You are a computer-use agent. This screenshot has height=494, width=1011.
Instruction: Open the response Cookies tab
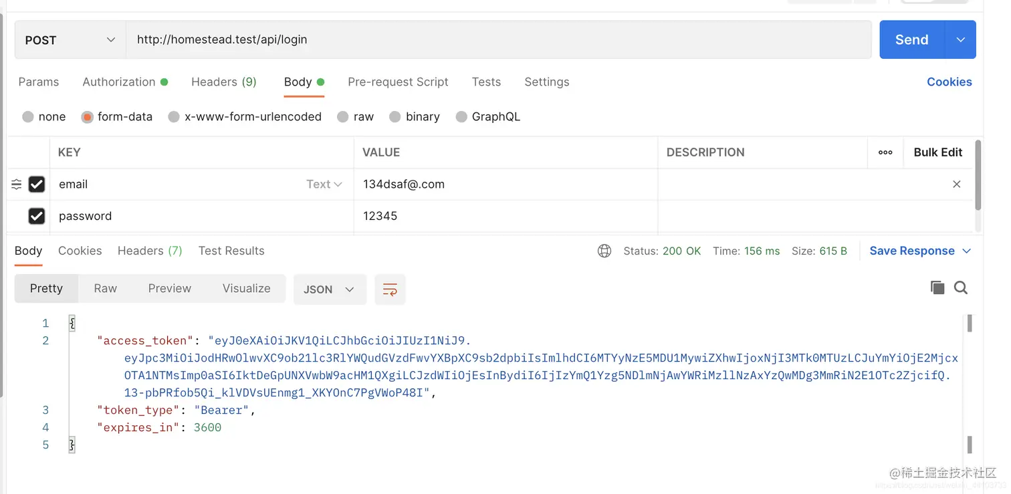80,251
